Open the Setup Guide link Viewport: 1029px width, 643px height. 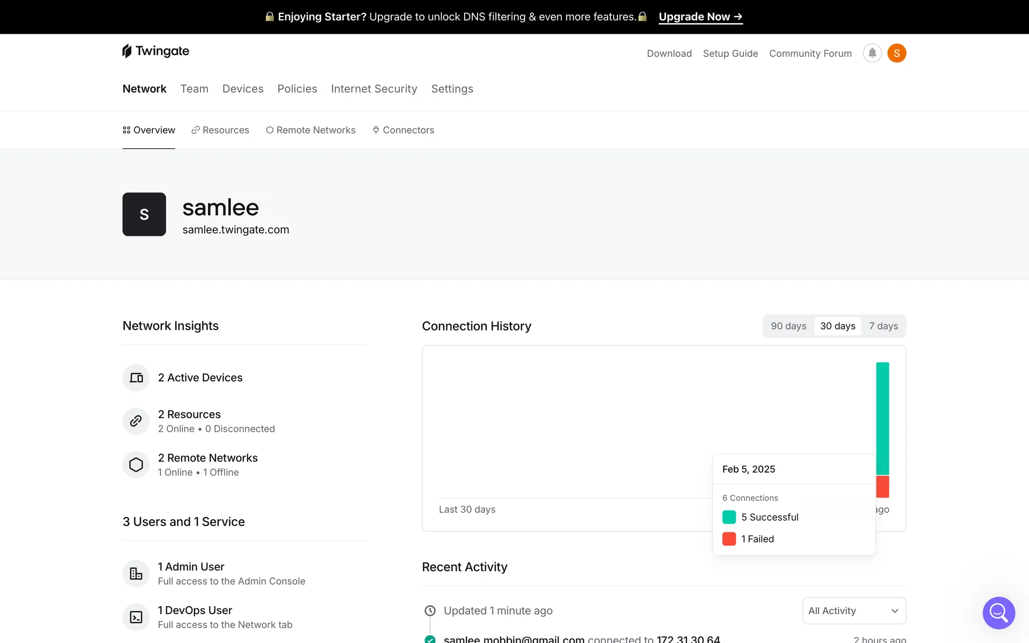point(730,54)
